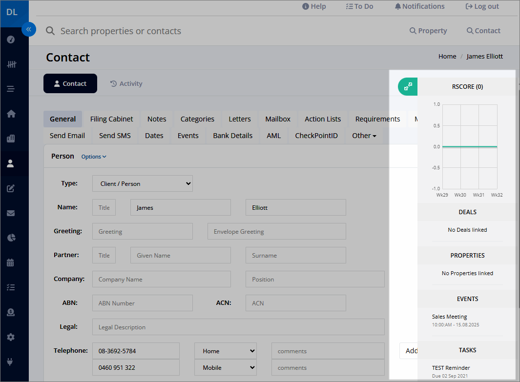Click the Contact search button
Image resolution: width=520 pixels, height=382 pixels.
[483, 30]
